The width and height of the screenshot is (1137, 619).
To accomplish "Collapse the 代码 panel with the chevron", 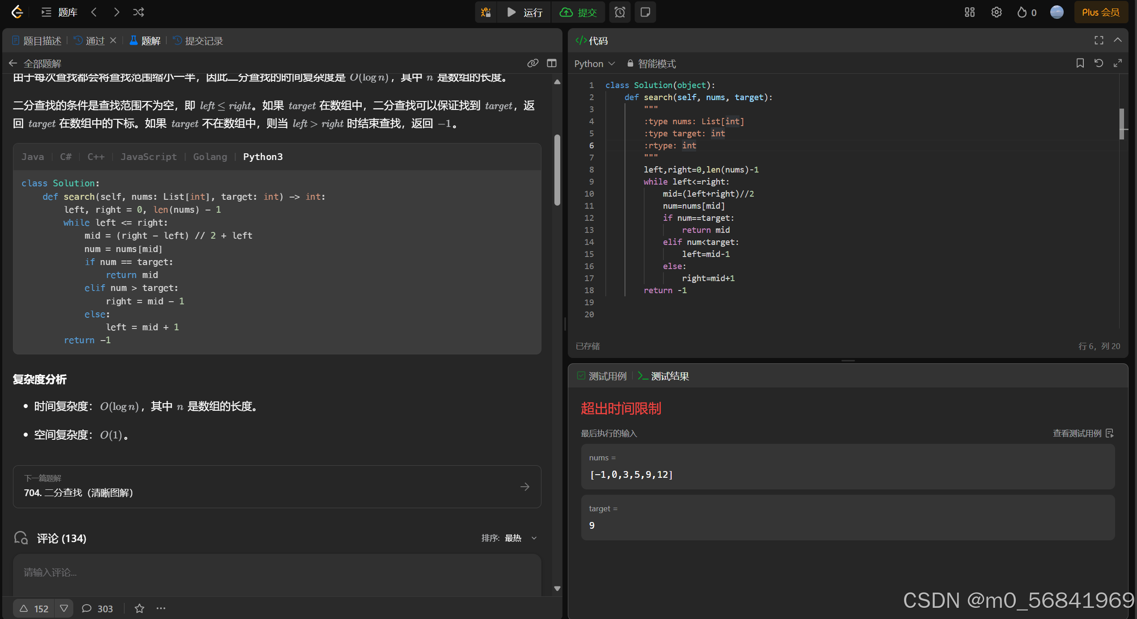I will (1118, 40).
